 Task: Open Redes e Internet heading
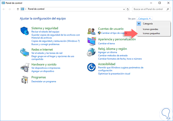(42, 49)
